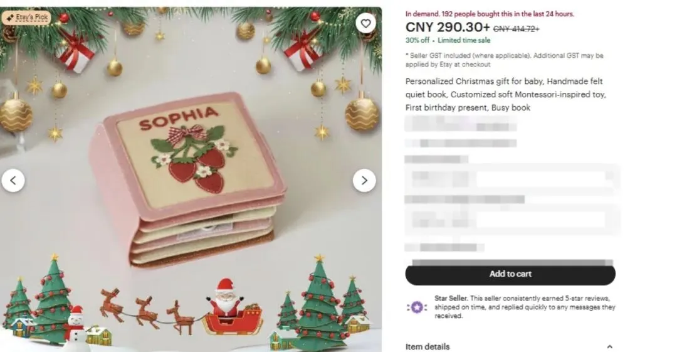This screenshot has width=677, height=352.
Task: Click the "In demand" purchase notice
Action: [x=490, y=14]
